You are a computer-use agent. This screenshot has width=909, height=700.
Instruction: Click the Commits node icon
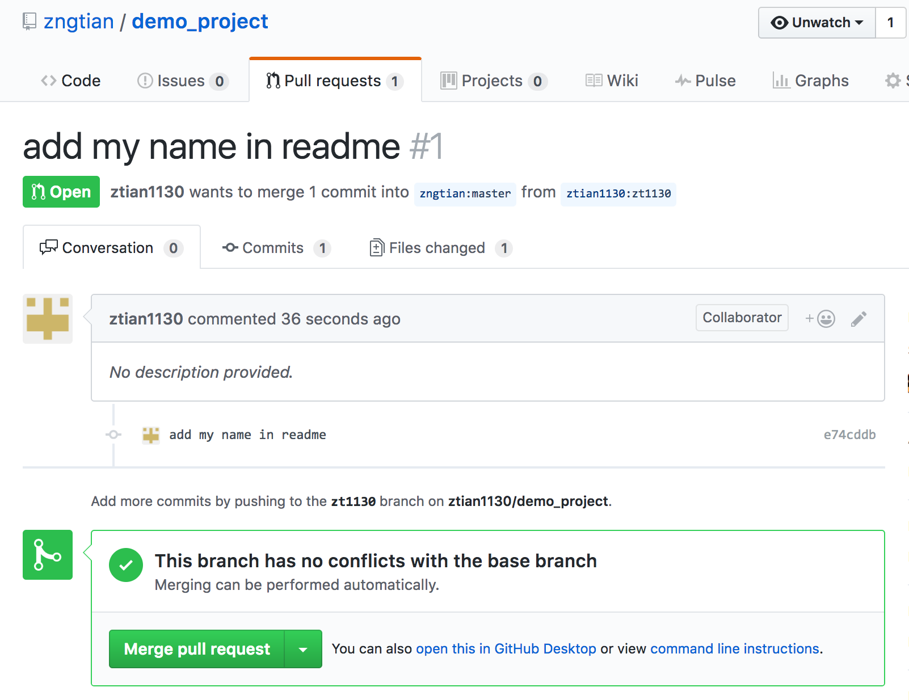click(230, 247)
